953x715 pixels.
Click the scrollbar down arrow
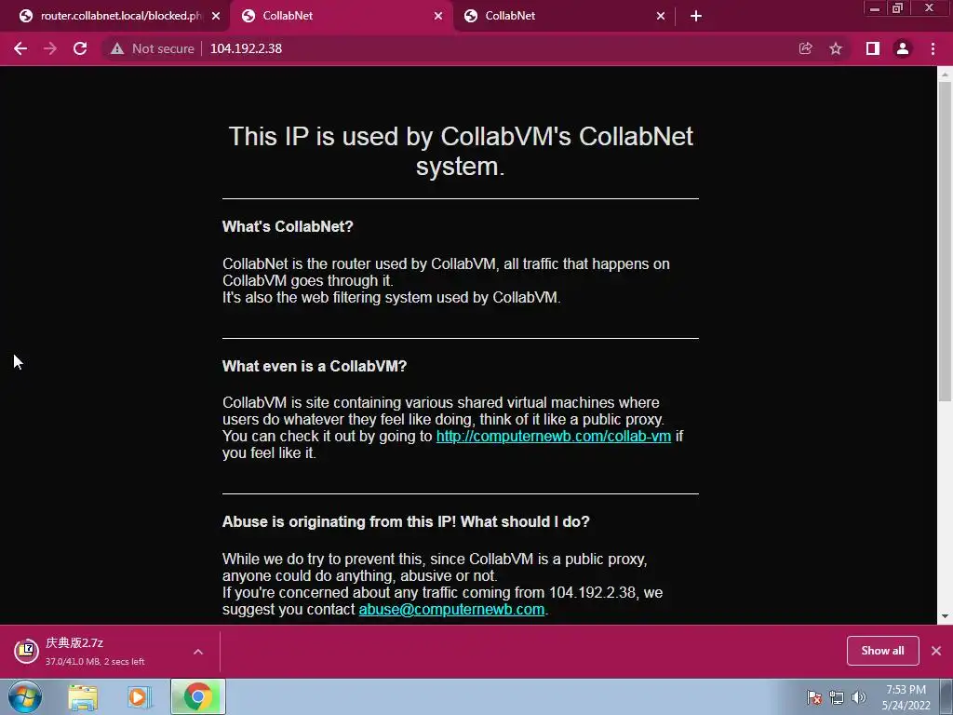[945, 616]
